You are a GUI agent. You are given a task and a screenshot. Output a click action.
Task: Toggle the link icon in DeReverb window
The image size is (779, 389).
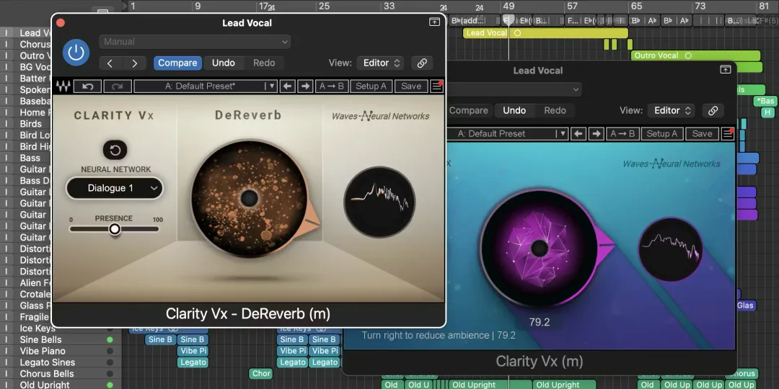(422, 63)
